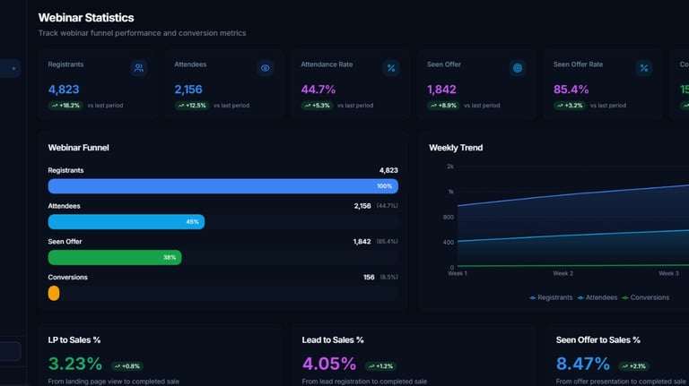
Task: Click the Seen Offer value 1,842 in stat card
Action: [441, 90]
